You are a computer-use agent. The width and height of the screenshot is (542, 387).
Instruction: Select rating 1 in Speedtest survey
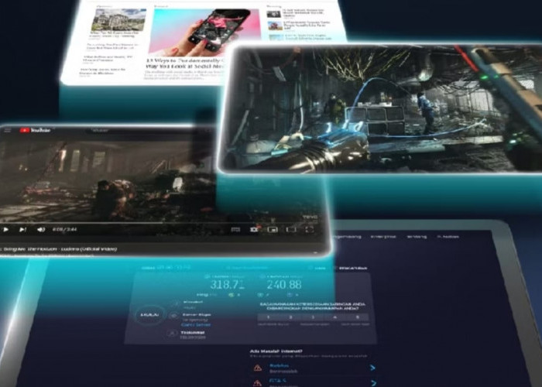[x=270, y=317]
